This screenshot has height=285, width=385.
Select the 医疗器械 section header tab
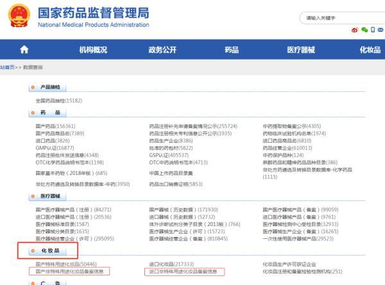pos(47,196)
